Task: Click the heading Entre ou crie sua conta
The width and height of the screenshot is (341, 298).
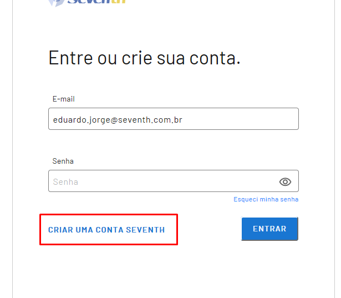Action: (x=144, y=58)
